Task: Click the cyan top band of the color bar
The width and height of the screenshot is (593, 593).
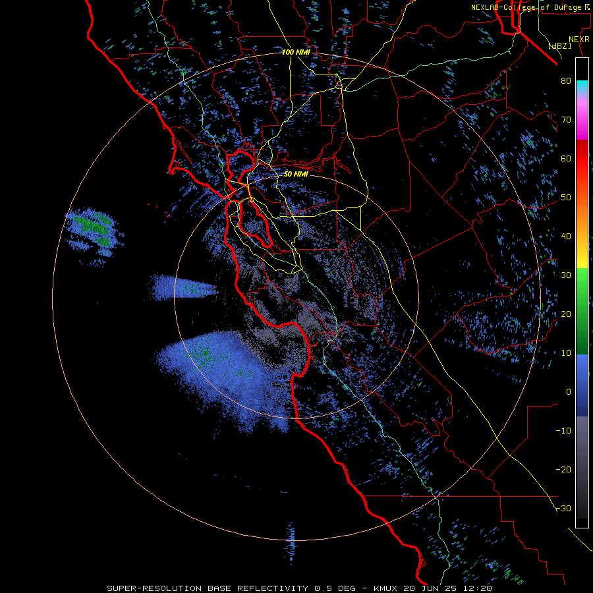Action: (x=582, y=87)
